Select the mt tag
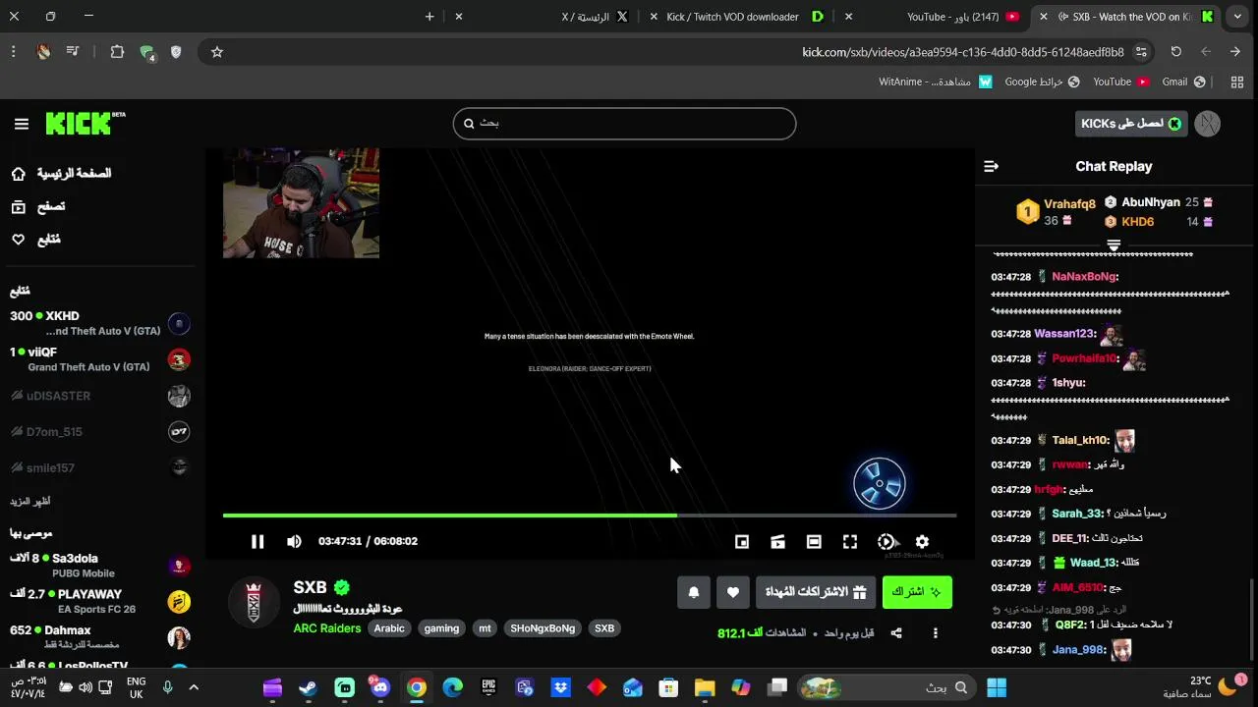1258x707 pixels. [485, 628]
